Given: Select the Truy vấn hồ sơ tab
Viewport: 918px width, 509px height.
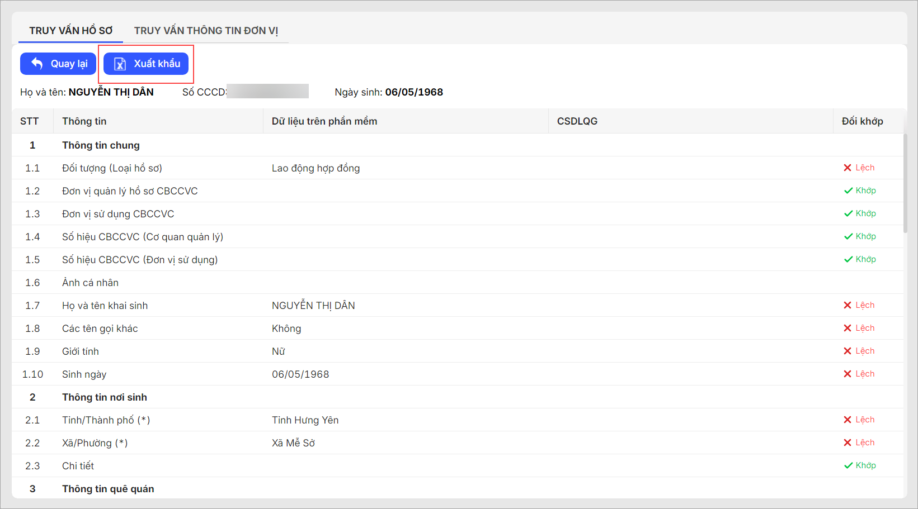Looking at the screenshot, I should (x=71, y=31).
